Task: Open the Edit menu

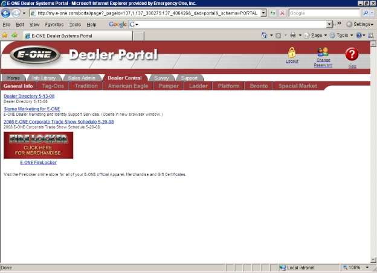Action: point(20,25)
